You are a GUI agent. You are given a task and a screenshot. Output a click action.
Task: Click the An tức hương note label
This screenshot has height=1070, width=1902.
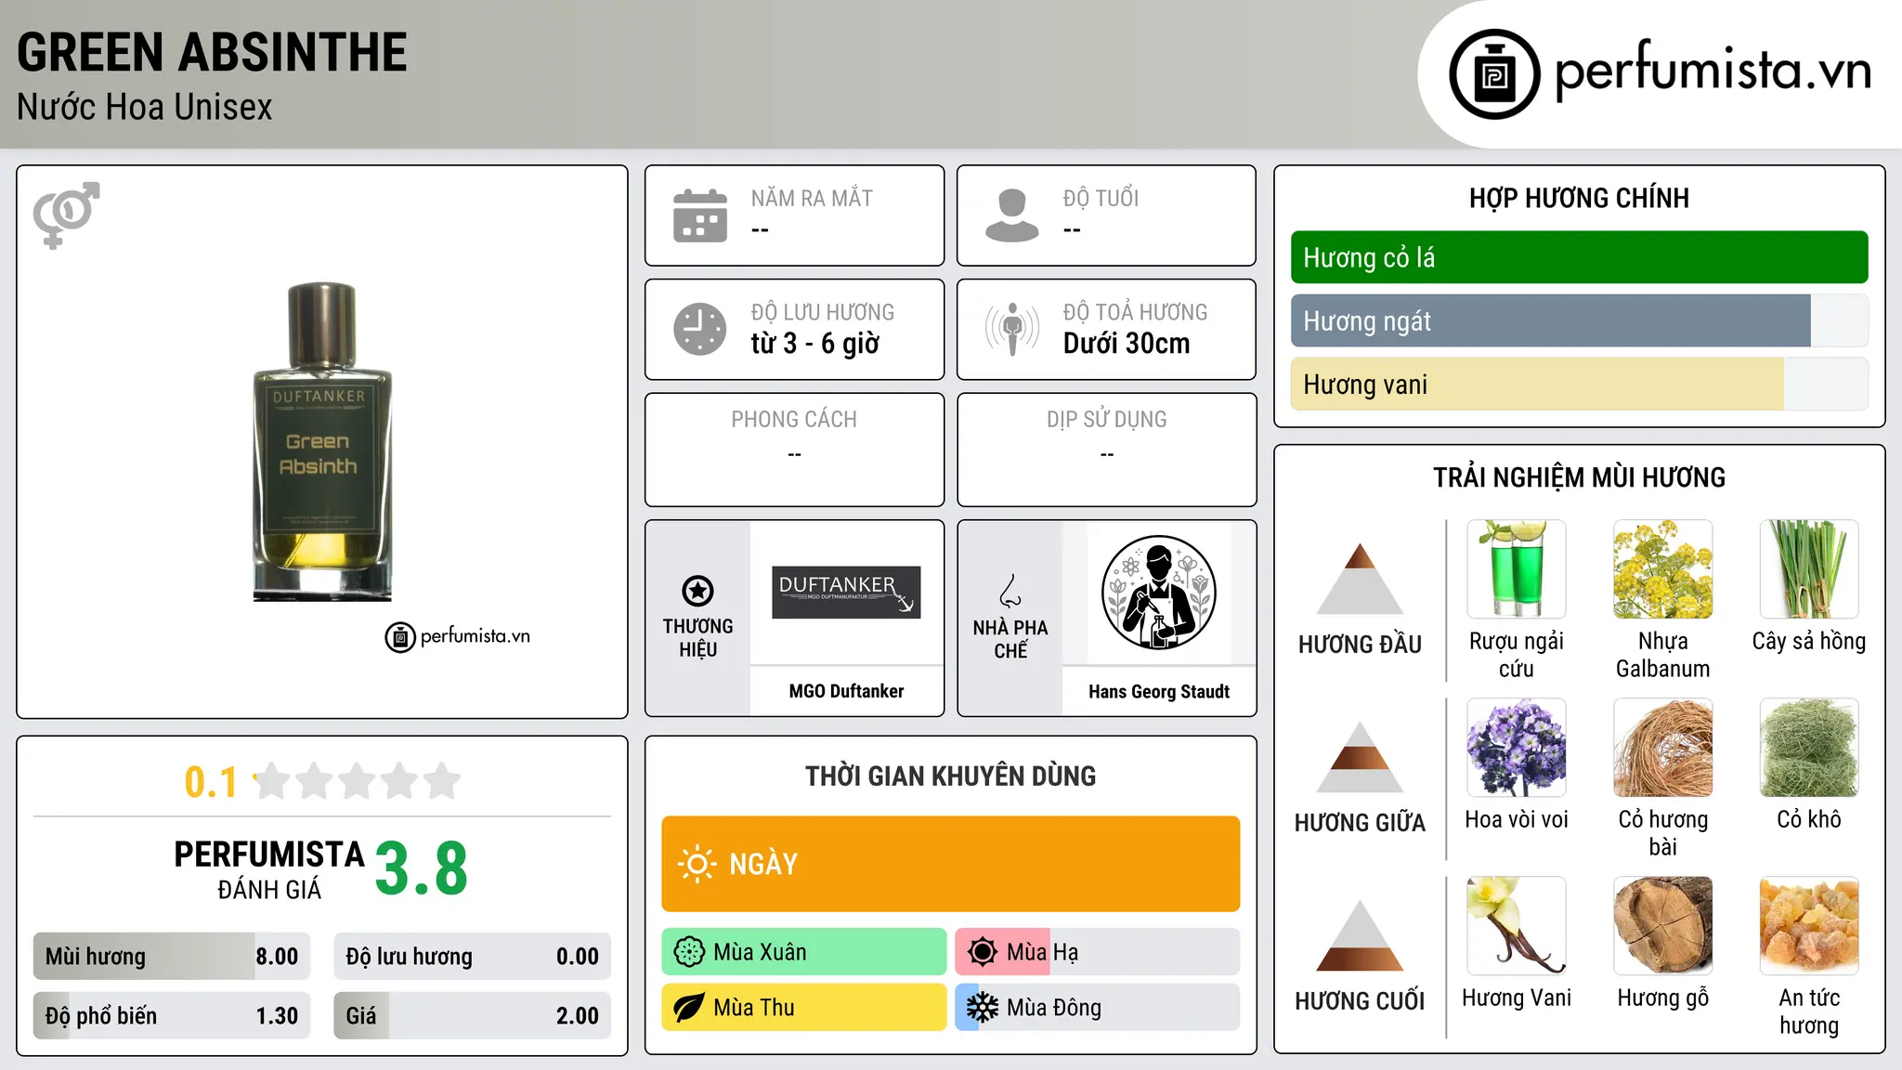click(x=1809, y=1011)
